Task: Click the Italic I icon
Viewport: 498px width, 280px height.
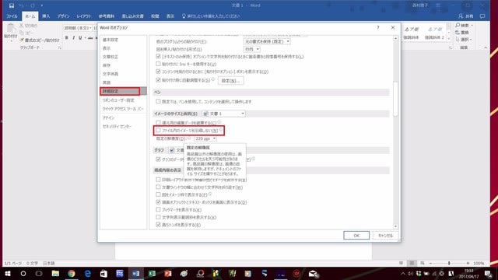Action: pos(73,38)
